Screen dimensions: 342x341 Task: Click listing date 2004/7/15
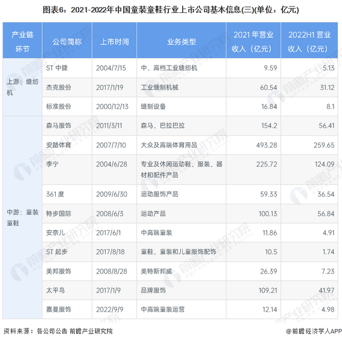click(111, 68)
